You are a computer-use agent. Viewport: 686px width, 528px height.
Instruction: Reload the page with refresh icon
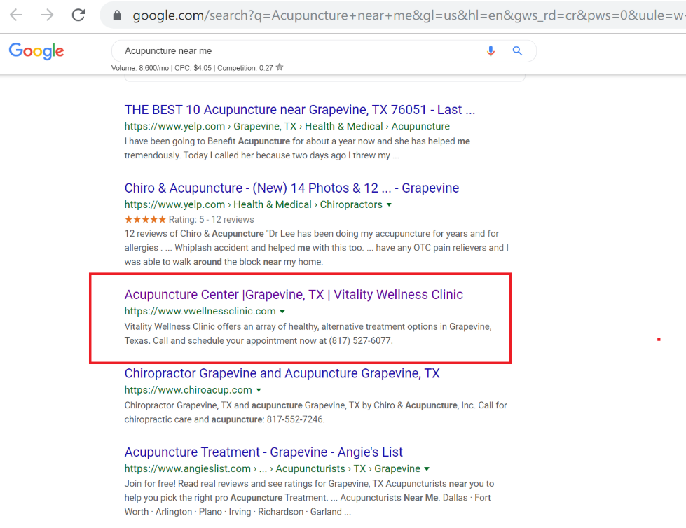78,15
